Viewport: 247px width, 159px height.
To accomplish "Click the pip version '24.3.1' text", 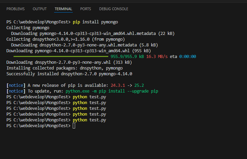I will pos(118,85).
